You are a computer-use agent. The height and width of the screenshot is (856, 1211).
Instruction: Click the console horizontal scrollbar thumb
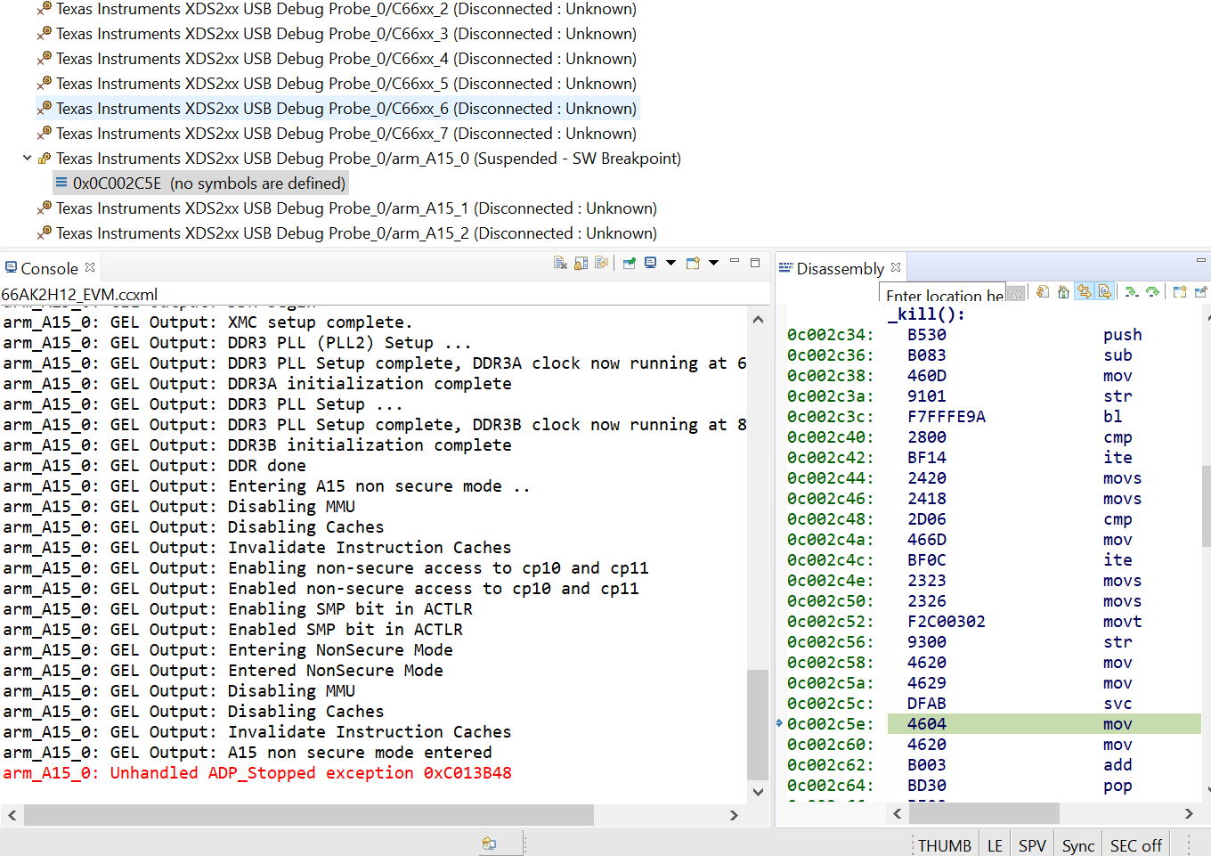[309, 815]
